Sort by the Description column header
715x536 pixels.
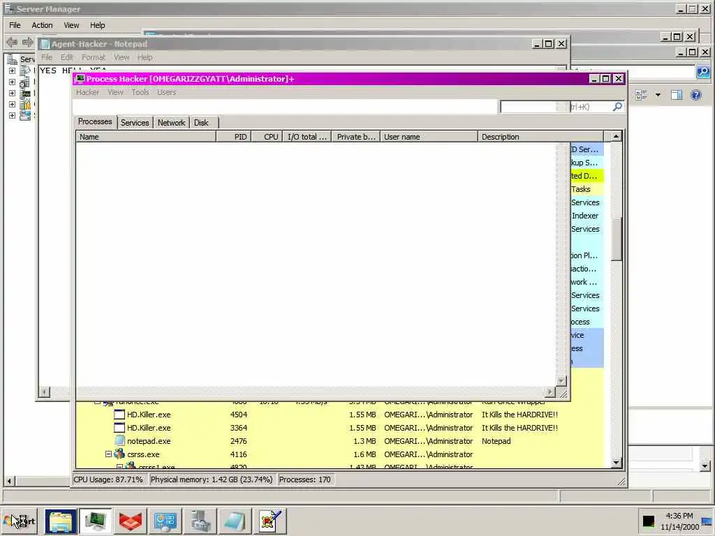click(541, 137)
